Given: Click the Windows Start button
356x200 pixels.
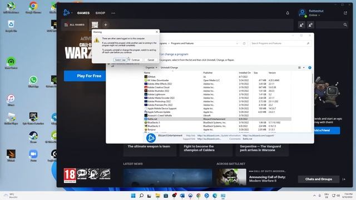Looking at the screenshot, I should click(x=133, y=196).
